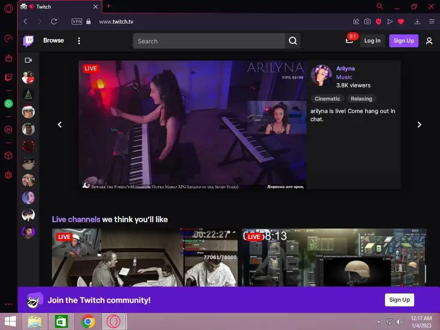Screen dimensions: 440x330
Task: Expand recommended channels camera icon
Action: point(28,60)
